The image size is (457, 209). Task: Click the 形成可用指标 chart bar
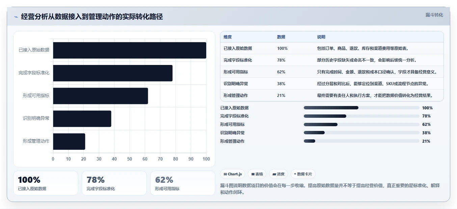[x=101, y=96]
